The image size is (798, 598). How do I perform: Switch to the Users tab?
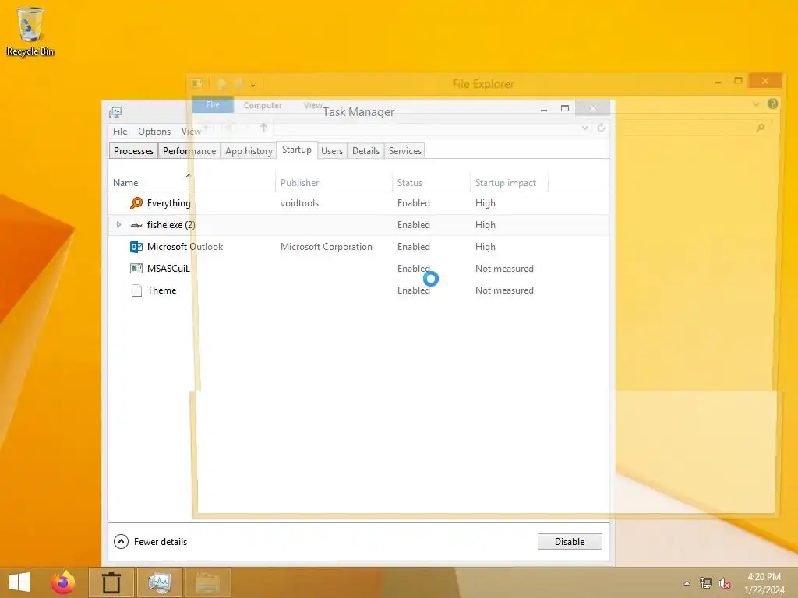pyautogui.click(x=332, y=150)
